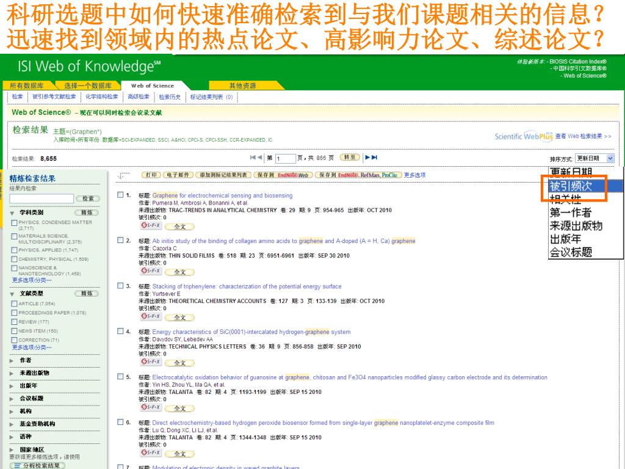The height and width of the screenshot is (469, 625).
Task: Check the box for result 5
Action: coord(120,377)
